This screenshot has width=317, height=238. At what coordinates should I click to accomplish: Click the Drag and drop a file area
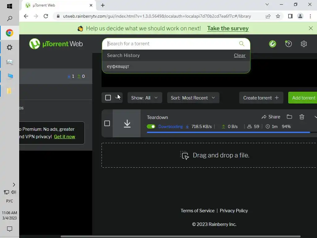209,155
